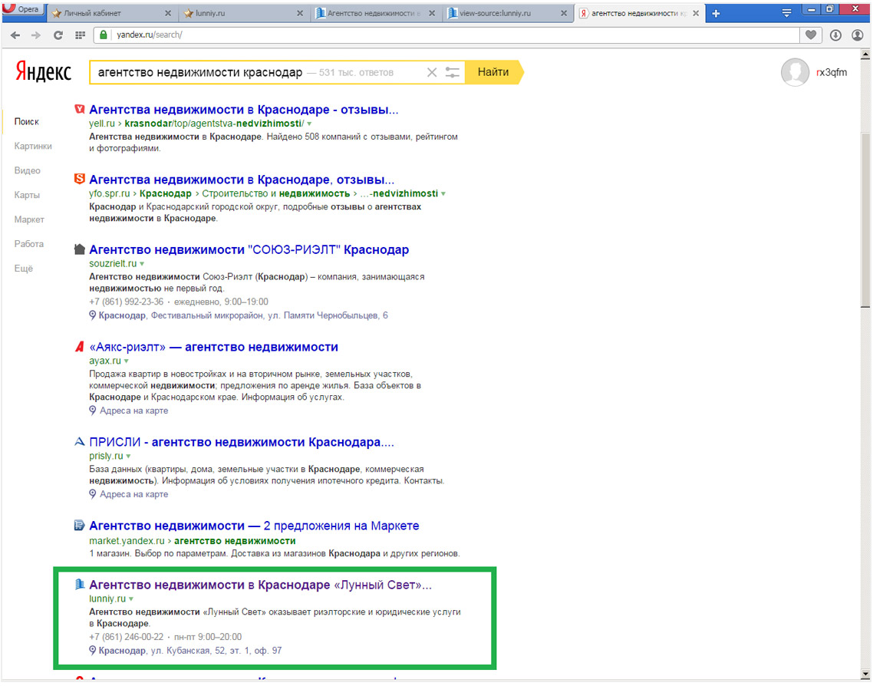This screenshot has width=873, height=686.
Task: Open 2 предложения на Маркете link
Action: [254, 526]
